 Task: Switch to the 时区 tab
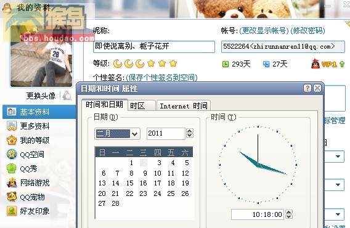tap(141, 105)
